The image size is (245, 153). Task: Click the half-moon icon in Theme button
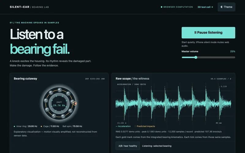222,7
